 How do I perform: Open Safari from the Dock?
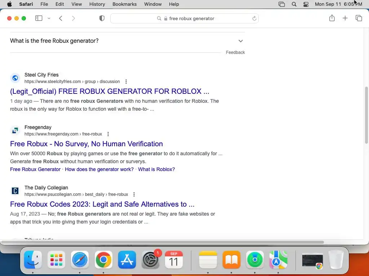point(80,260)
